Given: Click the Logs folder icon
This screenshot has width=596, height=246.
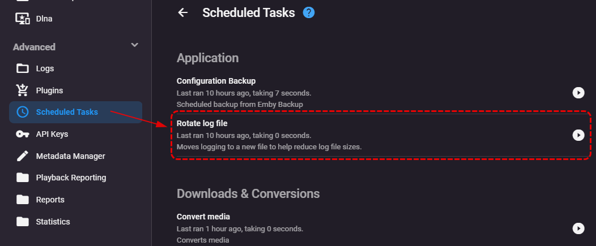Looking at the screenshot, I should click(23, 68).
